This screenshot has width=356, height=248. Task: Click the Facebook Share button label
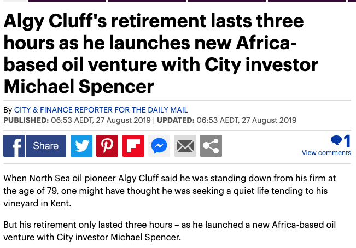coord(46,146)
